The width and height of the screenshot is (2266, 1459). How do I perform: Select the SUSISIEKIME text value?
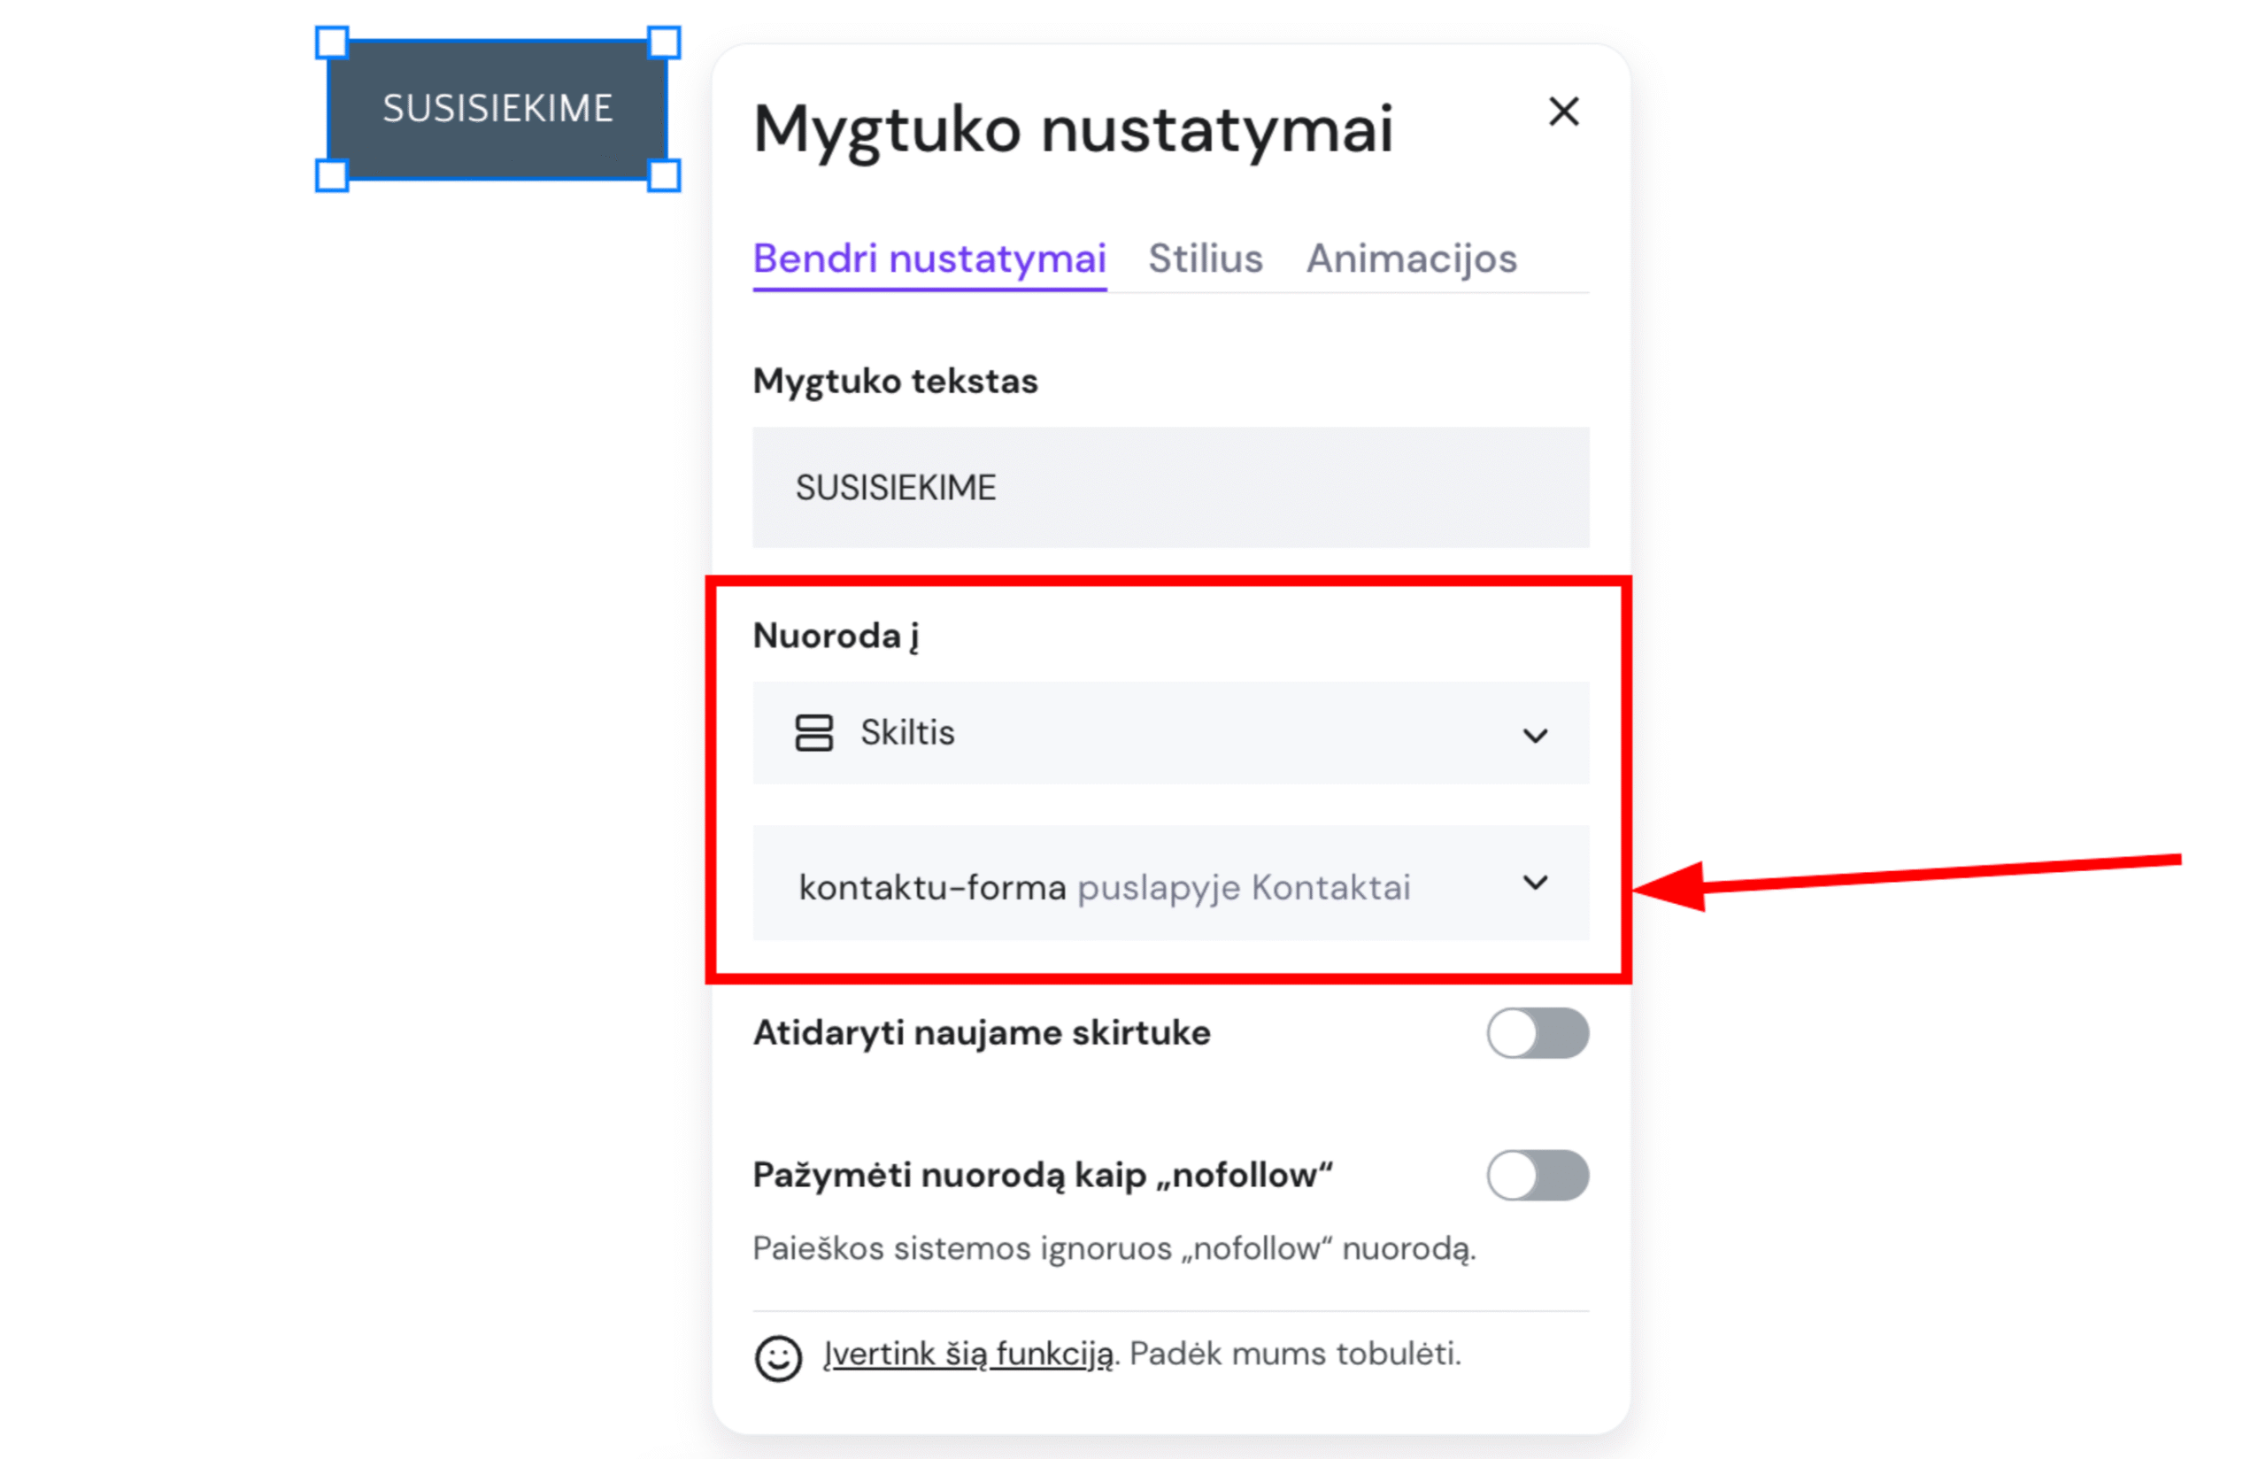[x=895, y=487]
